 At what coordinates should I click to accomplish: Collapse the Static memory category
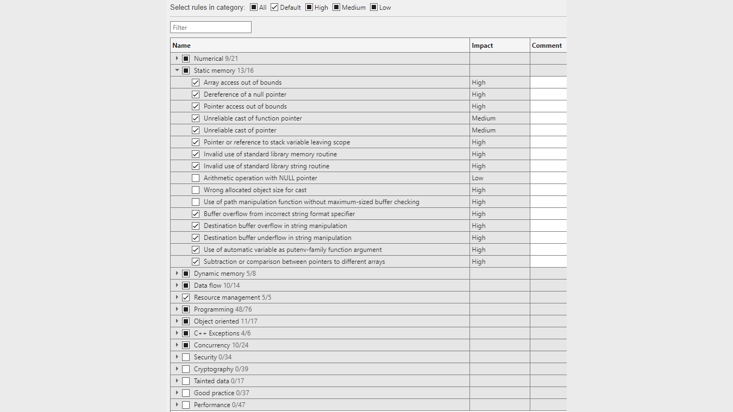pyautogui.click(x=177, y=71)
